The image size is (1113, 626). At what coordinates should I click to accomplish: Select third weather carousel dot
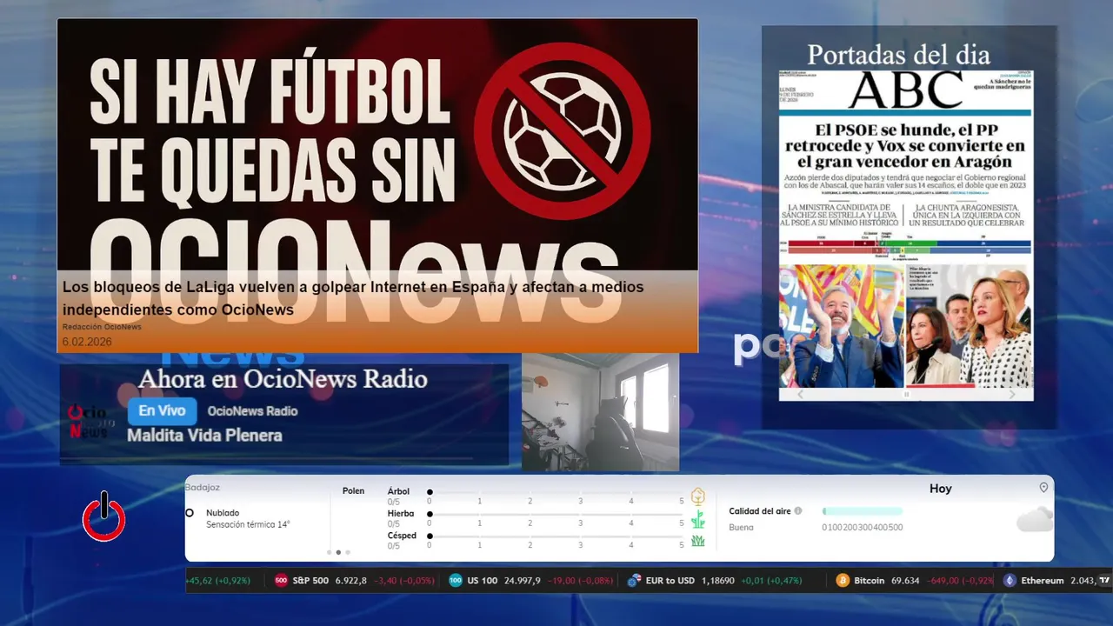(x=348, y=552)
